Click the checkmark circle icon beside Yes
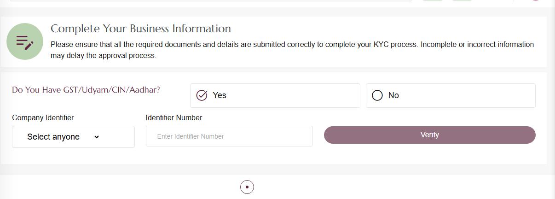The width and height of the screenshot is (555, 199). (x=202, y=95)
